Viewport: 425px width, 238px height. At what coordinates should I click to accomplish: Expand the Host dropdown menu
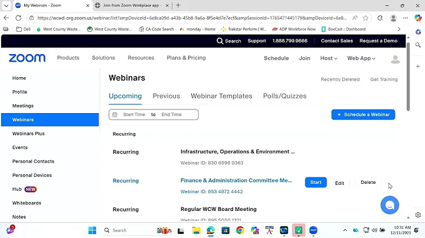[329, 58]
